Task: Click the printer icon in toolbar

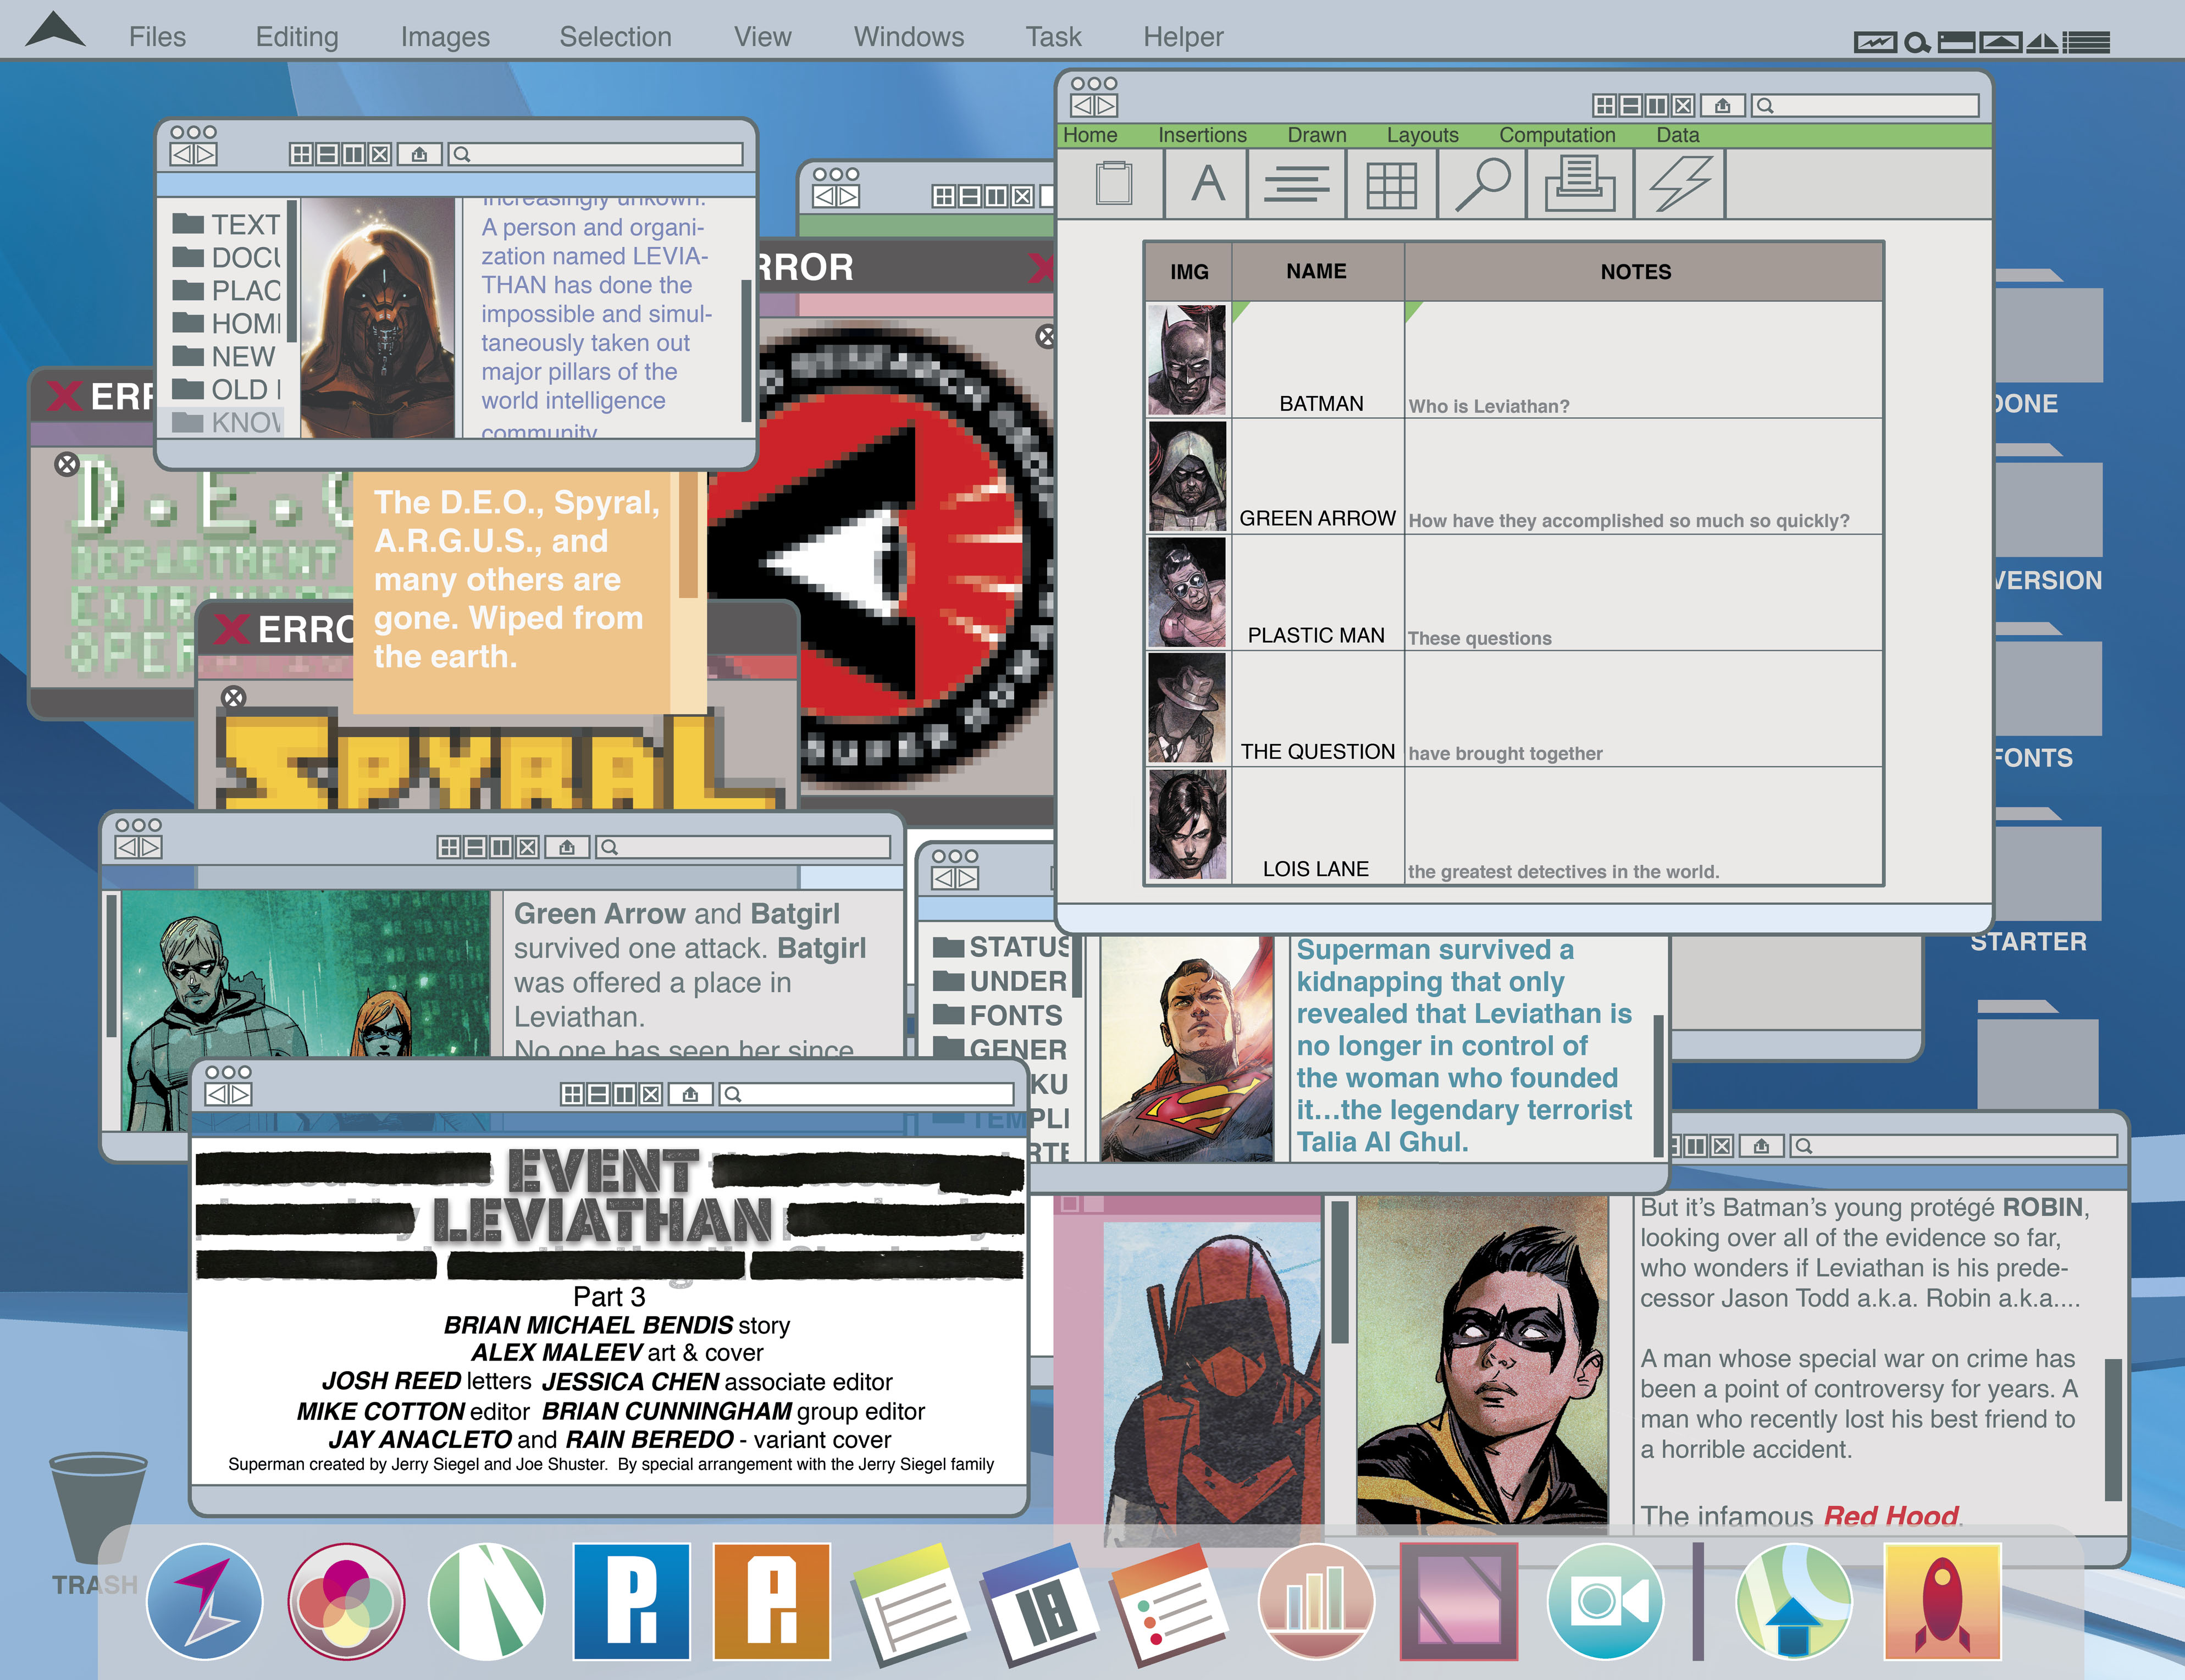Action: click(1579, 184)
